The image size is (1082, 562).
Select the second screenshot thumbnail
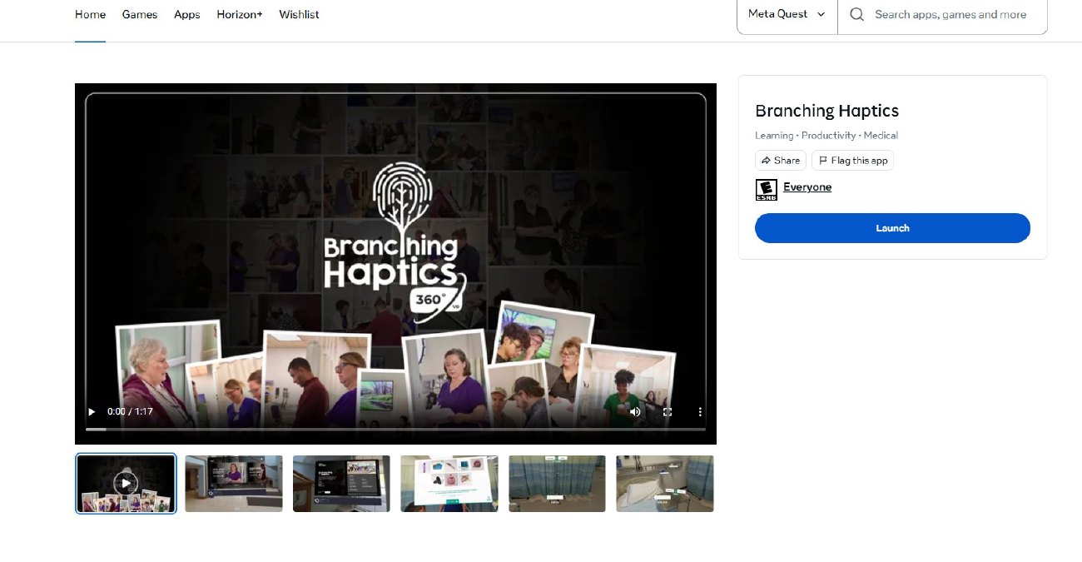point(234,483)
